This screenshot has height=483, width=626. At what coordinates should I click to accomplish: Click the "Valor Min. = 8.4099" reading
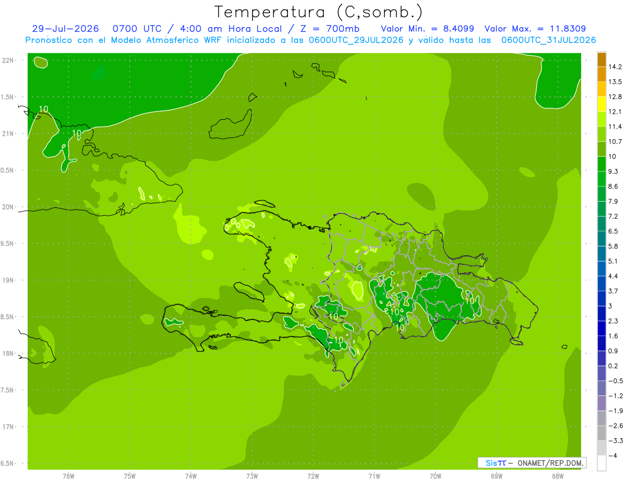coord(428,29)
